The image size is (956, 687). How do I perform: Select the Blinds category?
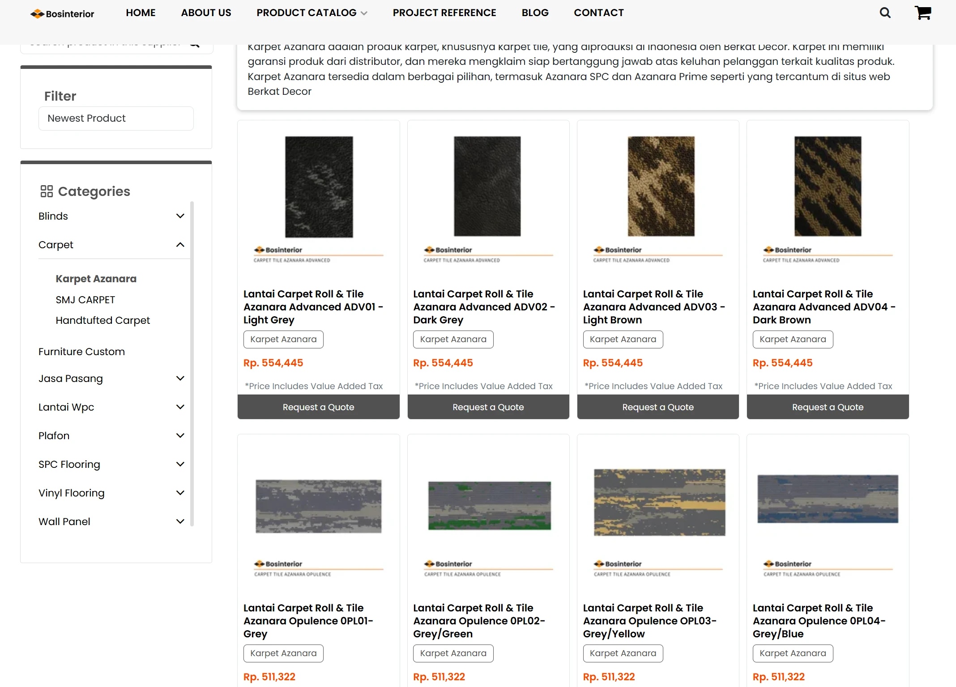pyautogui.click(x=53, y=216)
